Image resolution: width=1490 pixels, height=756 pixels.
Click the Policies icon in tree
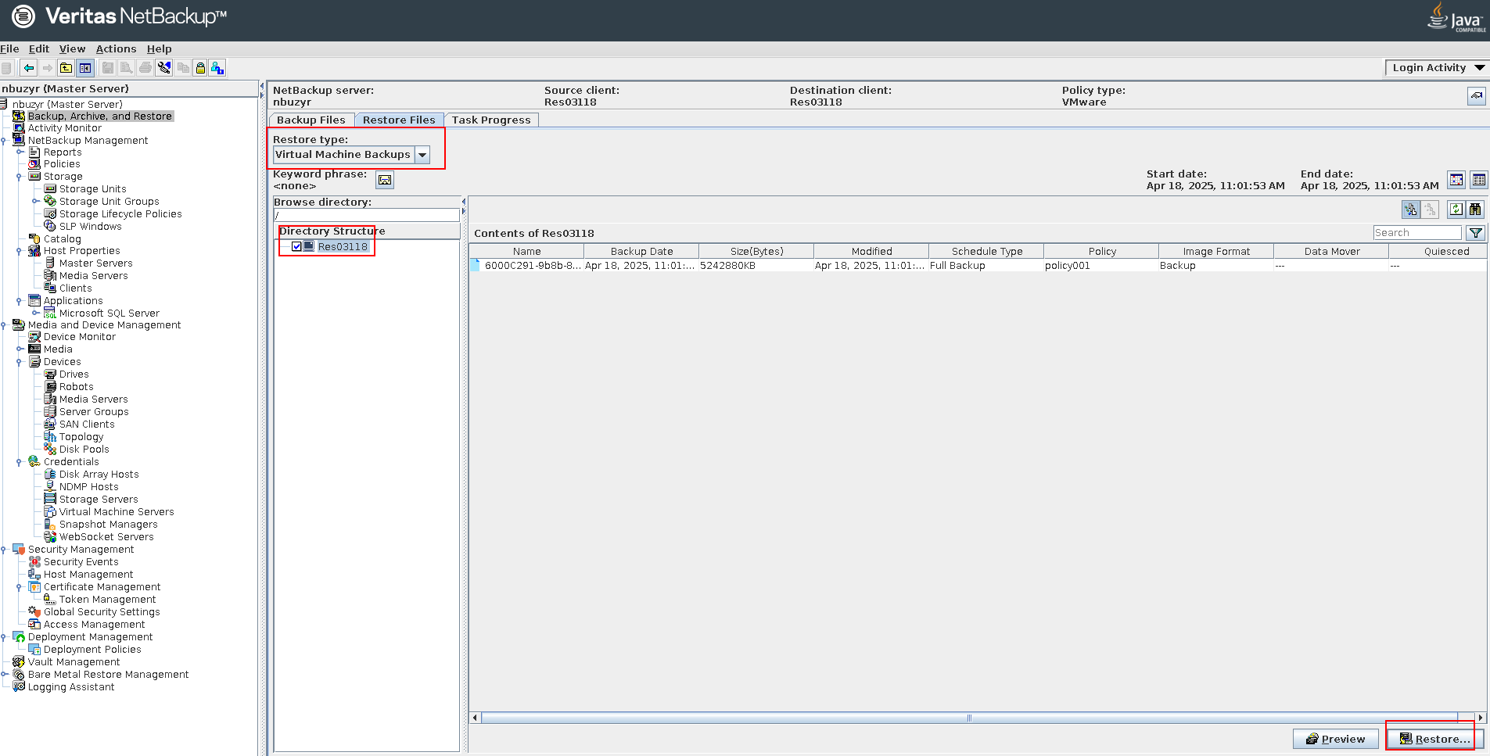coord(34,164)
